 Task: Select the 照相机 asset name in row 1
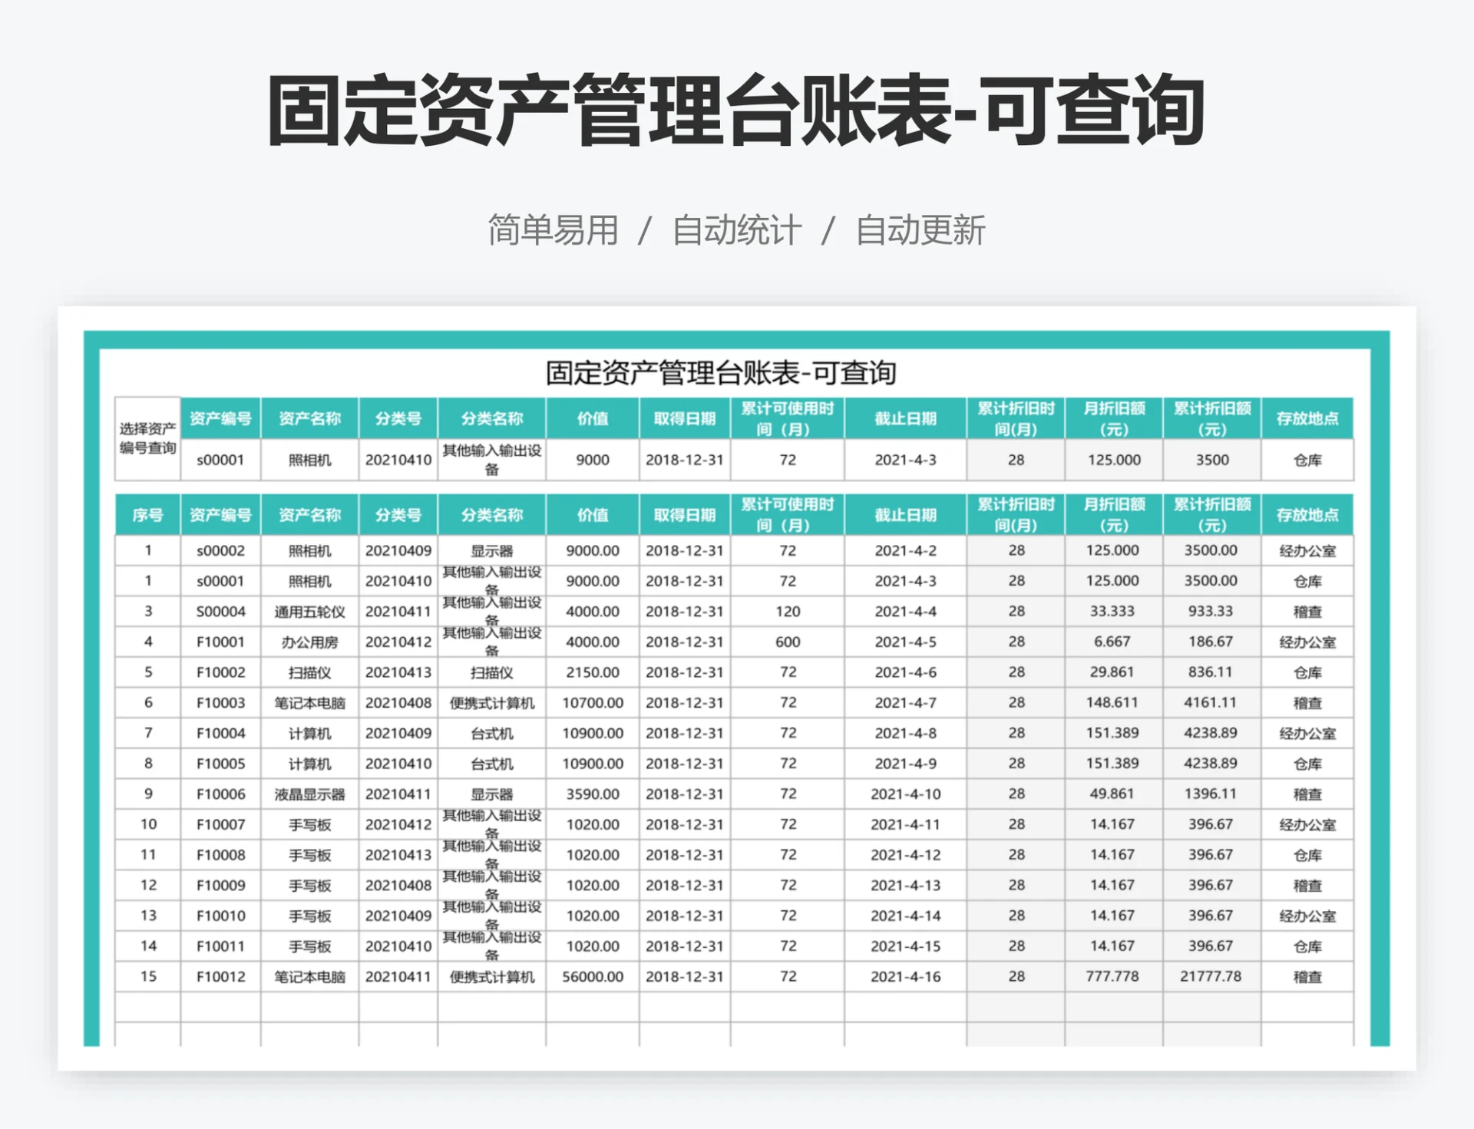(x=311, y=550)
